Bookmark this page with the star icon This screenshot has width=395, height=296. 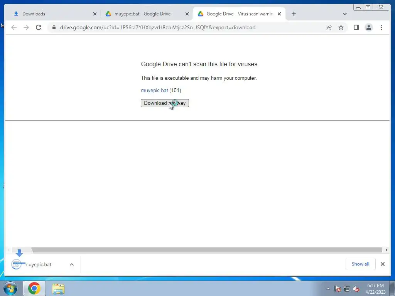point(341,27)
